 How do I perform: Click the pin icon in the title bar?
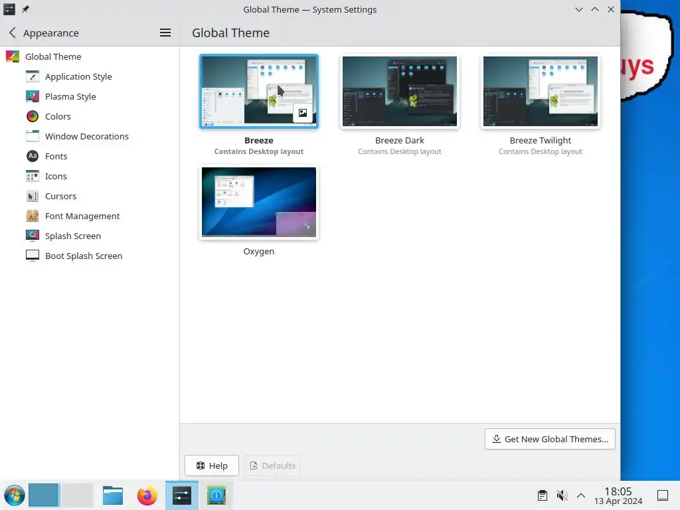coord(26,9)
